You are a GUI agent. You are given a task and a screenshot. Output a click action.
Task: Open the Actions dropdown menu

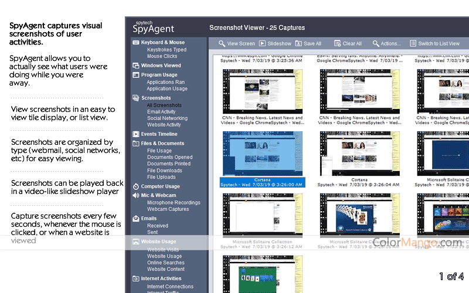386,43
